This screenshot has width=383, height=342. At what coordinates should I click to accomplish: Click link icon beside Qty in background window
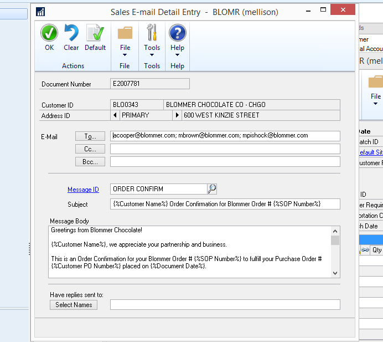click(365, 250)
